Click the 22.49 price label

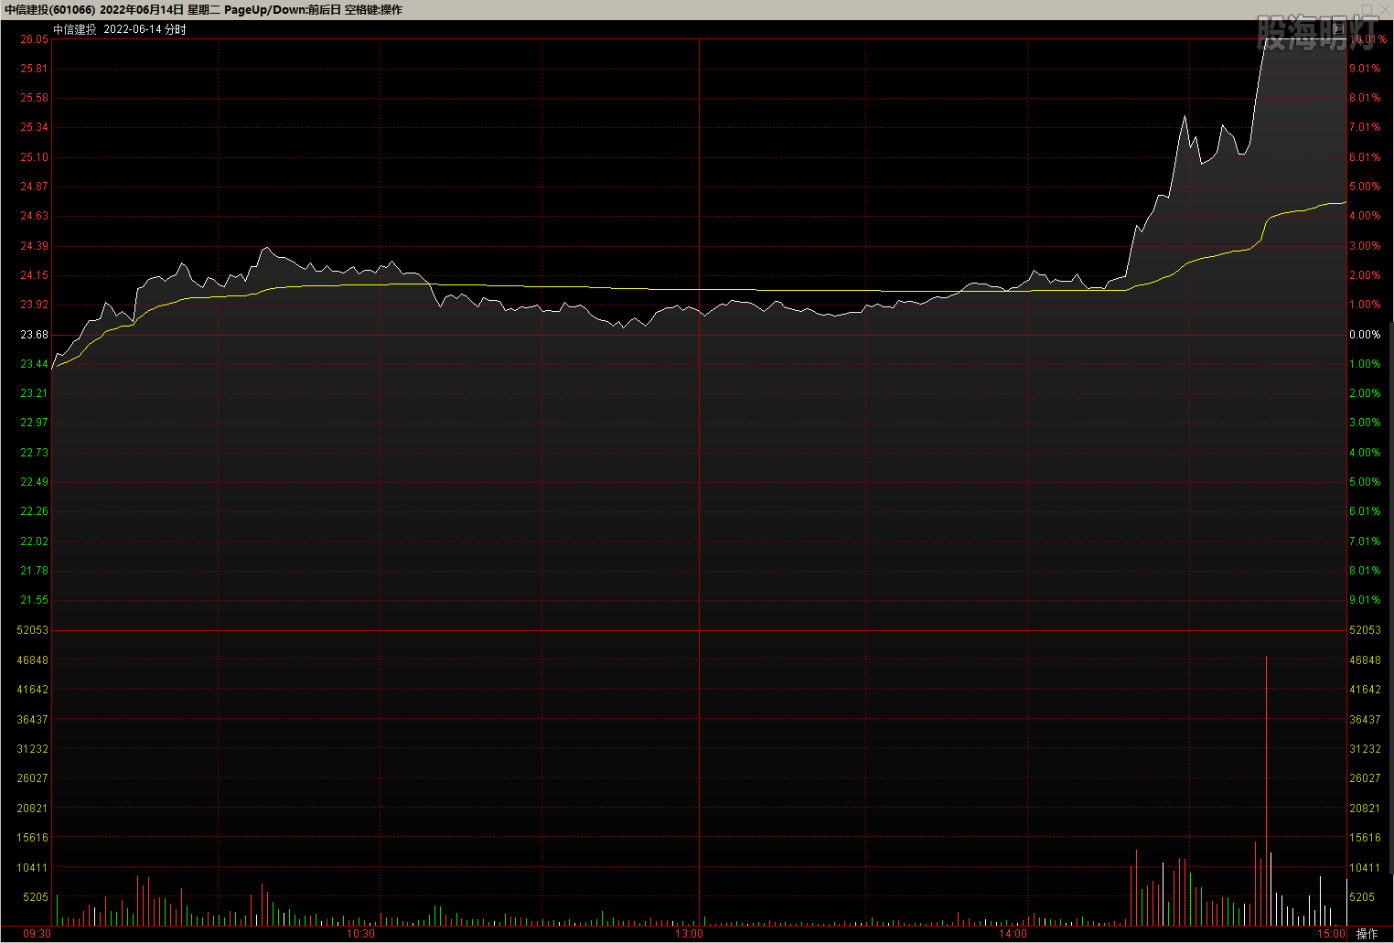tap(34, 482)
